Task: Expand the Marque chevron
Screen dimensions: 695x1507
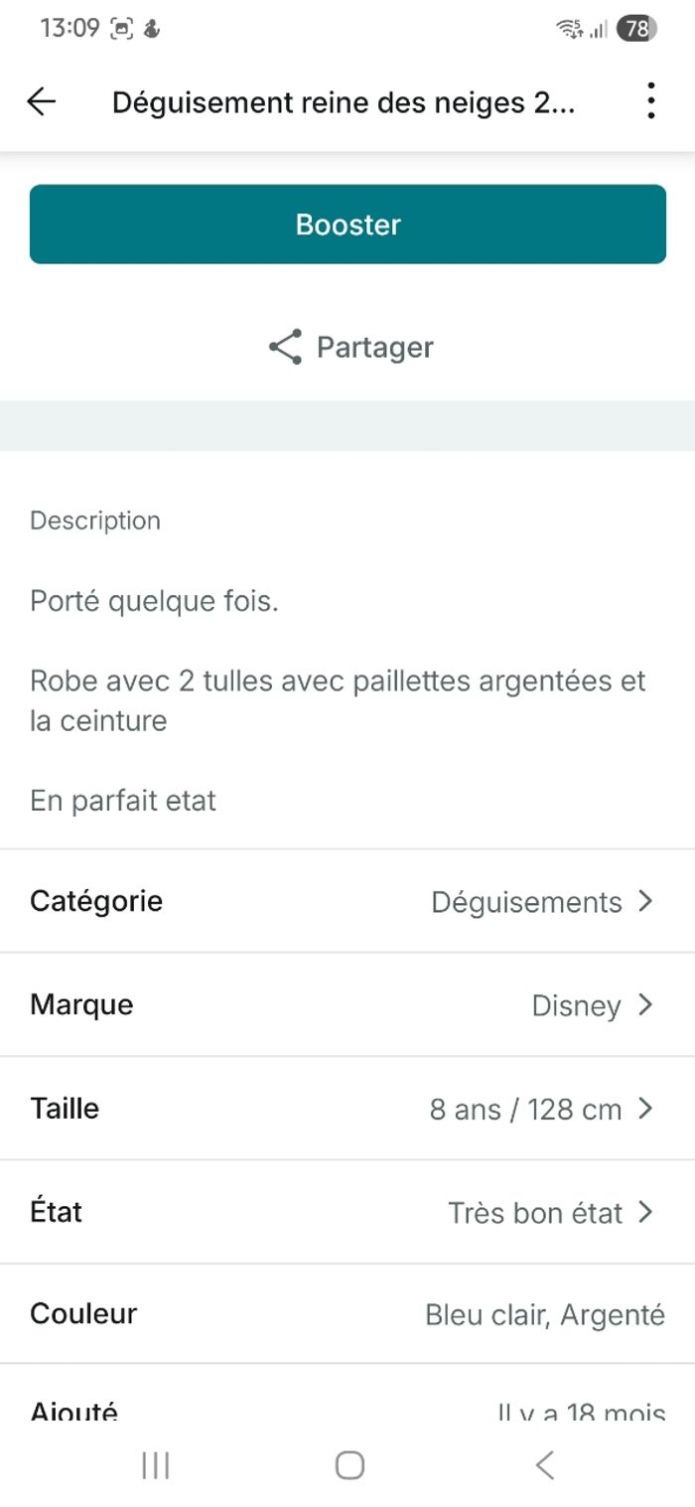Action: point(645,1005)
